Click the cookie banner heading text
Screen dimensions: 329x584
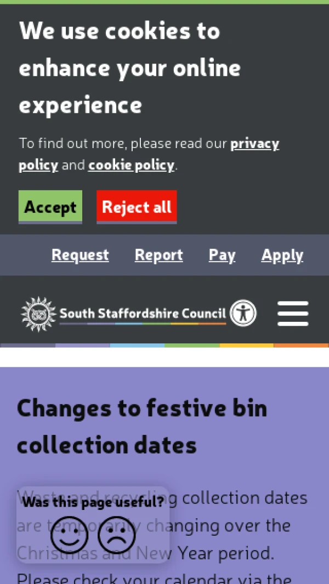[x=130, y=68]
